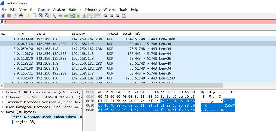Select packet 8 at time 0.156721
Viewport: 276px width, 131px height.
point(138,74)
